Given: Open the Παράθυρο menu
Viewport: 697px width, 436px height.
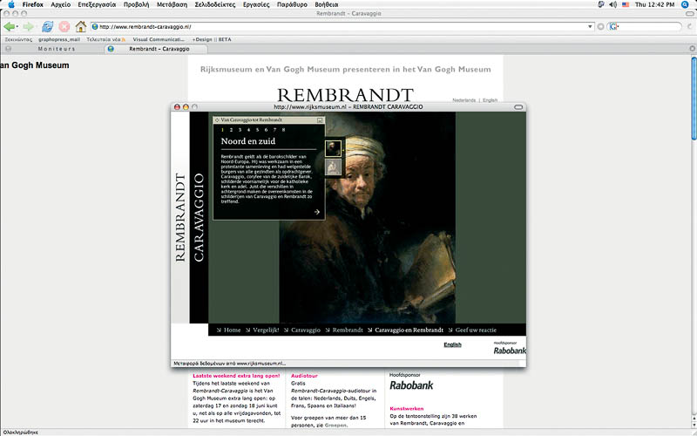Looking at the screenshot, I should 292,4.
